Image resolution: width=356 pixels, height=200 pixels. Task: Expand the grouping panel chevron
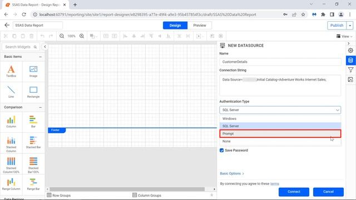click(x=211, y=195)
